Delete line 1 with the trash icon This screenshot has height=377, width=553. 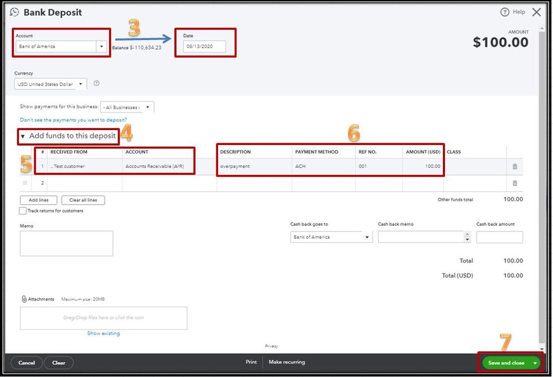515,167
